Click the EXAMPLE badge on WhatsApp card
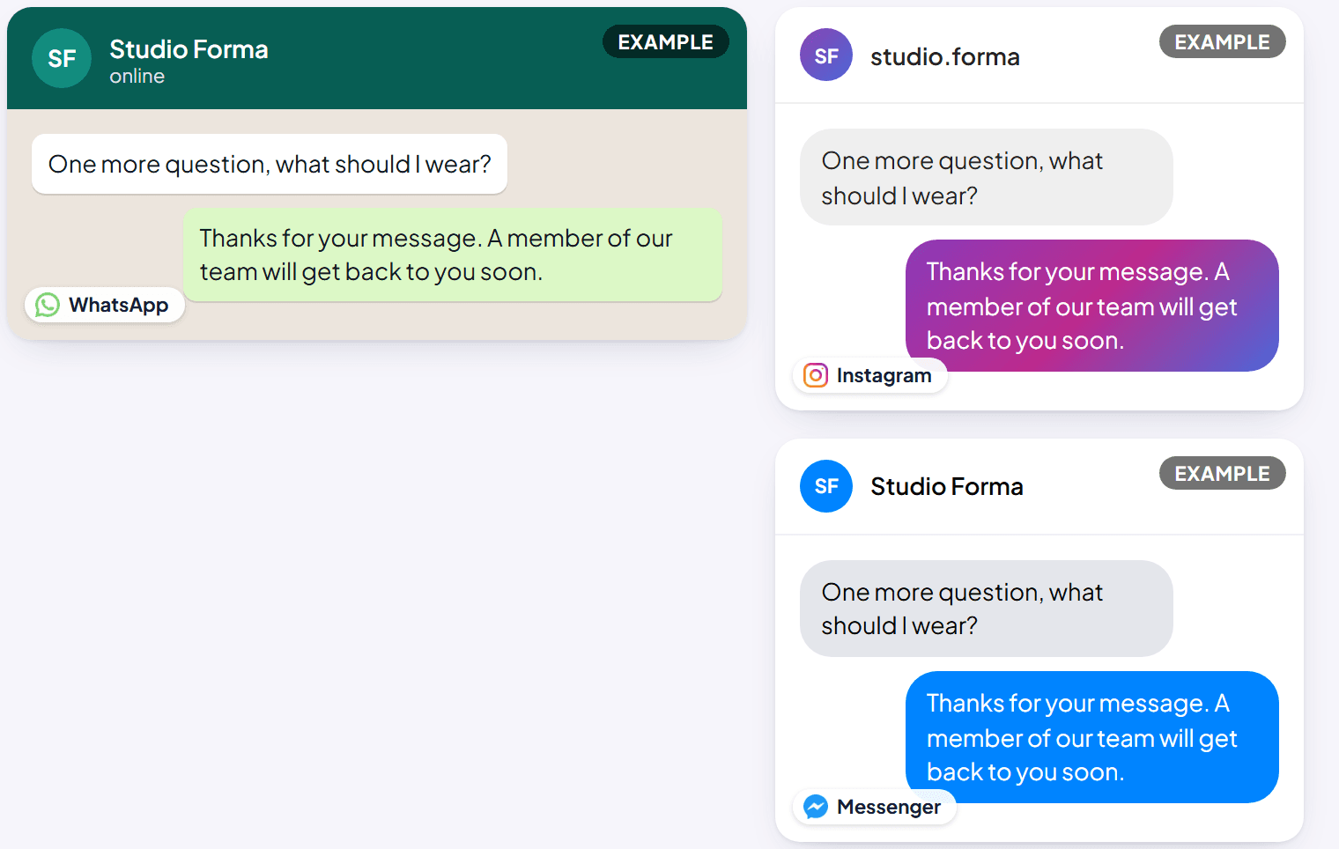Image resolution: width=1339 pixels, height=849 pixels. pos(666,41)
